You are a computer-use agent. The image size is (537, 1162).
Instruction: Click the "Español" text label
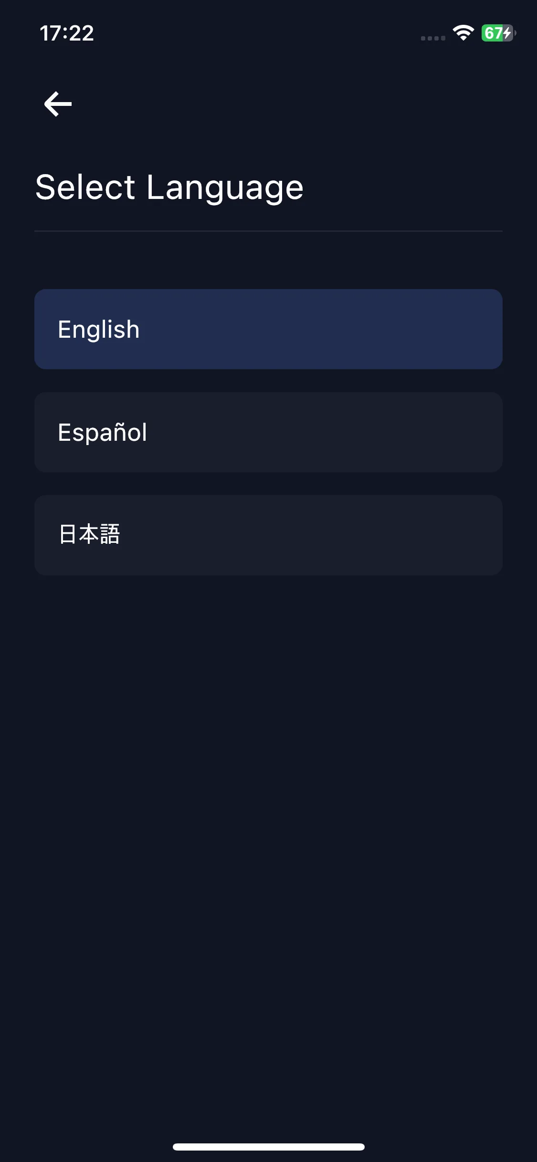click(x=103, y=432)
